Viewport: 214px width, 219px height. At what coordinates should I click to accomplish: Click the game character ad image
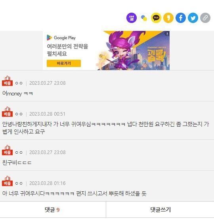pos(133,51)
